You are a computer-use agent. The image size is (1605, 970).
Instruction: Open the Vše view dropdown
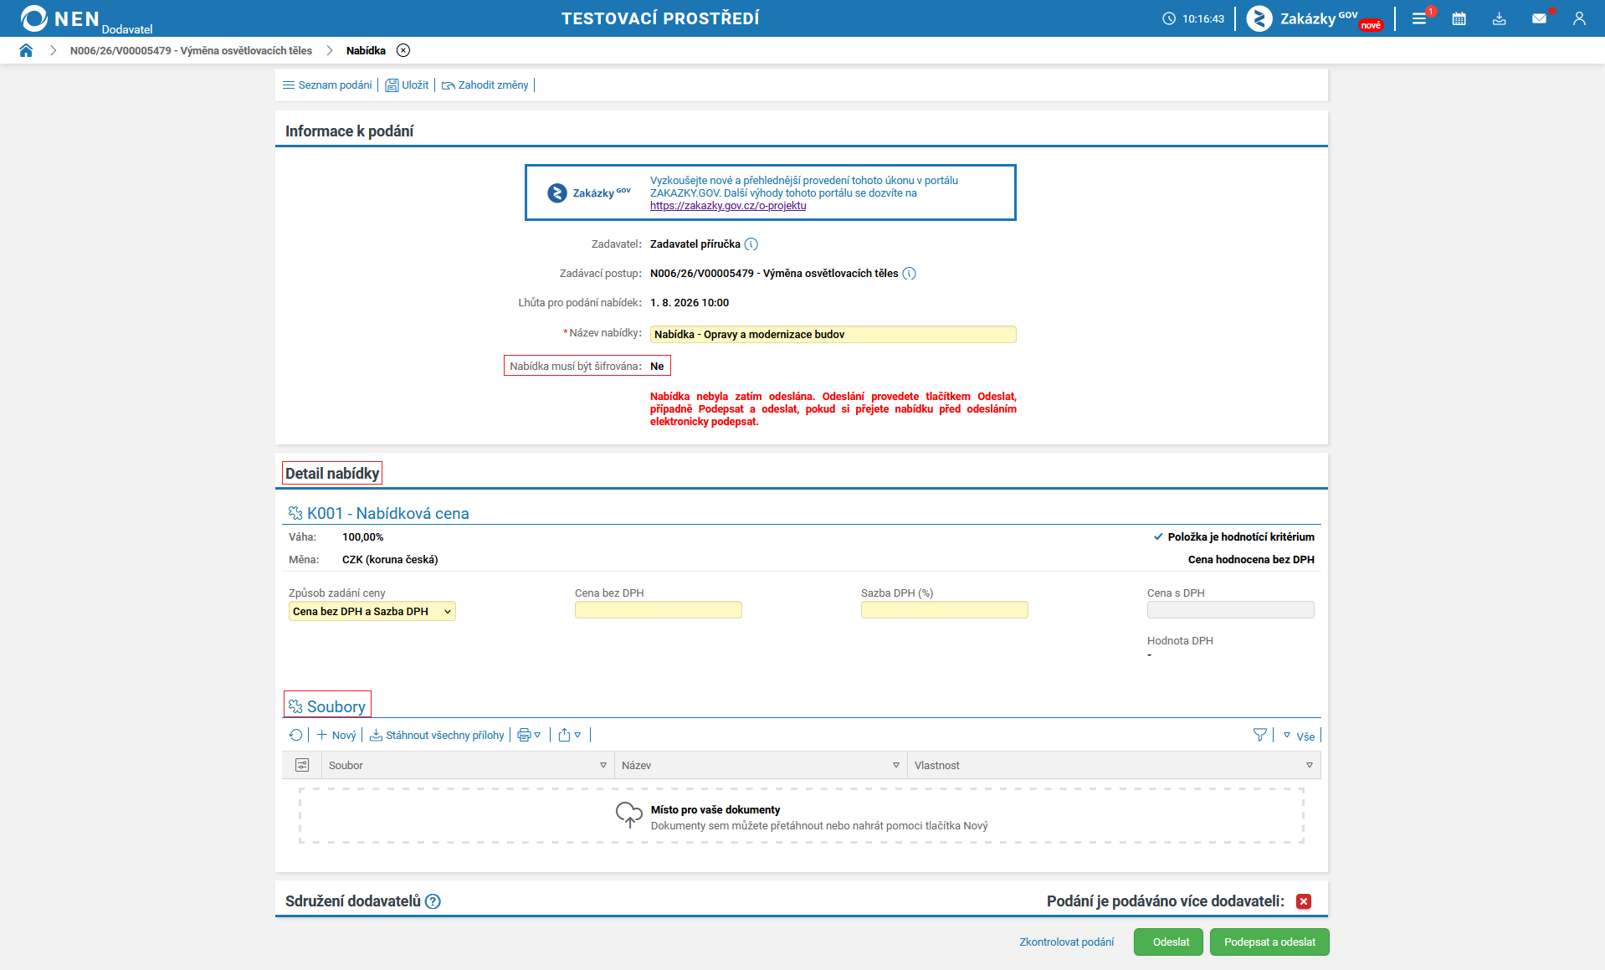click(x=1299, y=736)
